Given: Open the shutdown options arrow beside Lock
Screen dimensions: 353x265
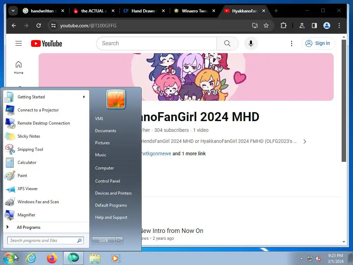Looking at the screenshot, I should click(119, 241).
